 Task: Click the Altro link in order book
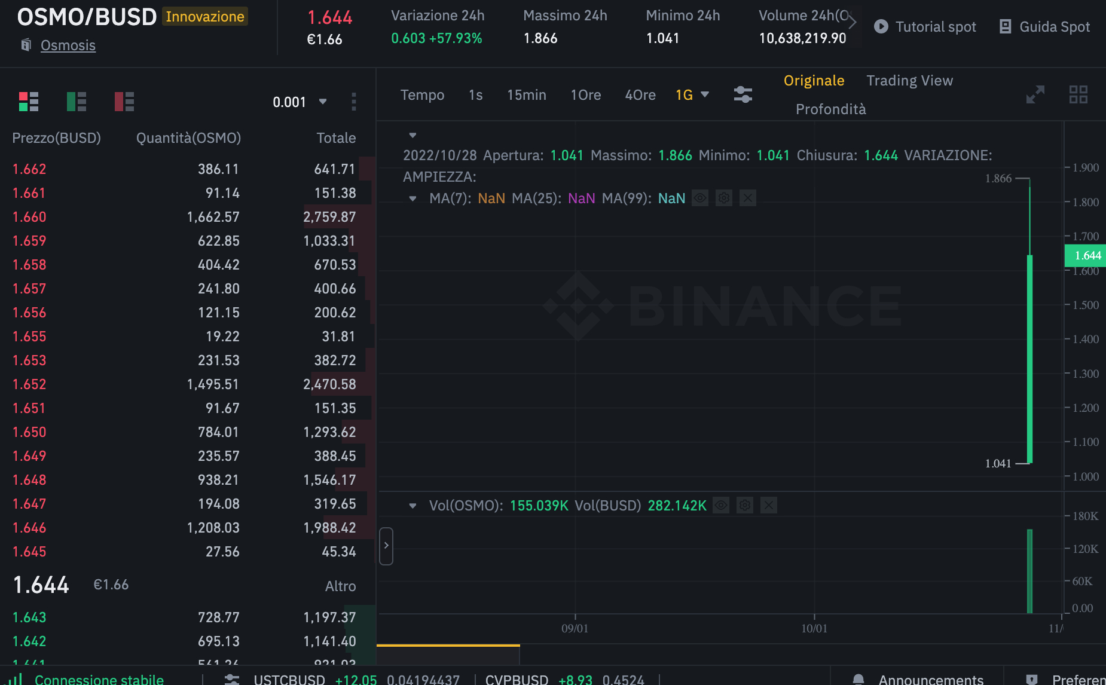tap(340, 586)
